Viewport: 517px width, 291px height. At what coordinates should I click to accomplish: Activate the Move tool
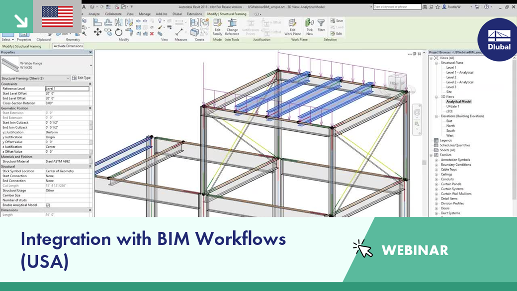(x=97, y=32)
